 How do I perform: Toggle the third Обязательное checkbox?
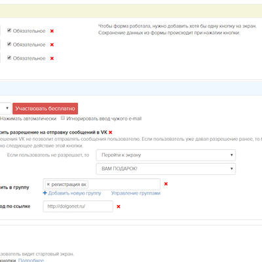(x=9, y=58)
